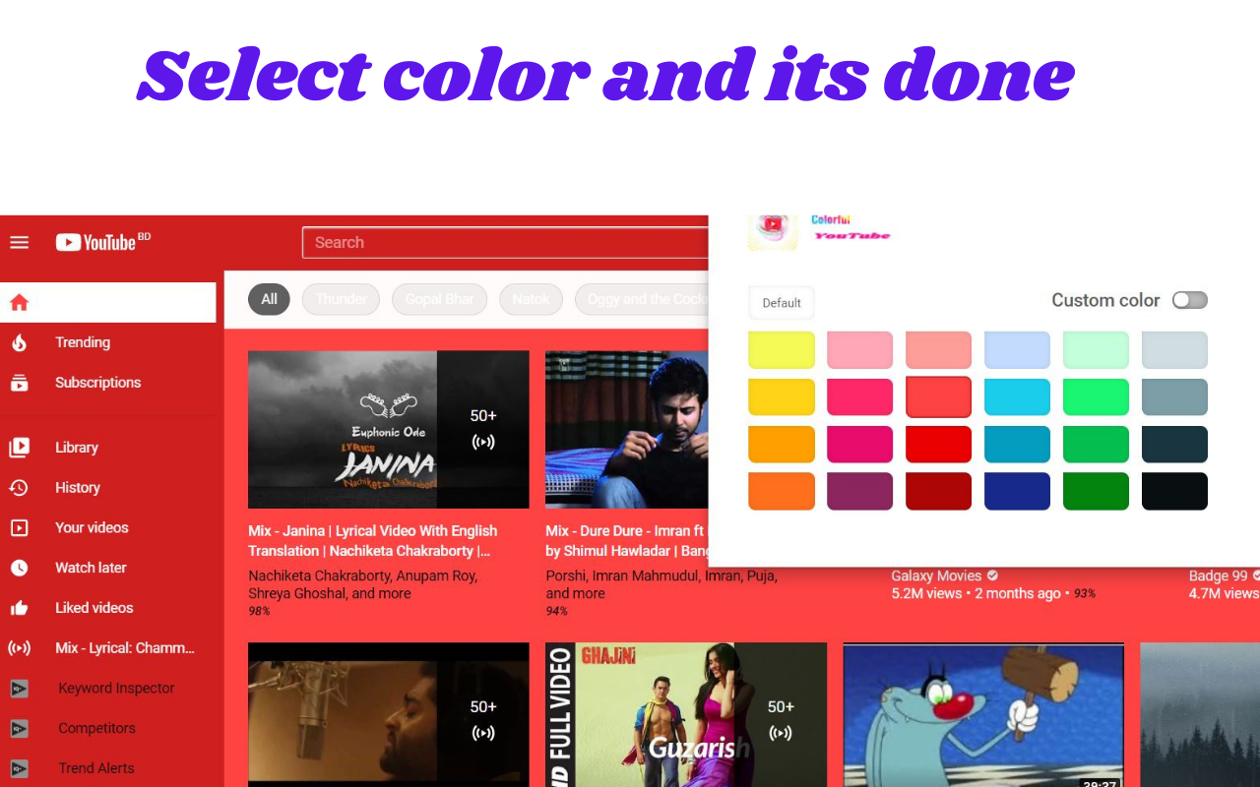Select the salmon swatch in top row
The image size is (1260, 787).
point(939,350)
